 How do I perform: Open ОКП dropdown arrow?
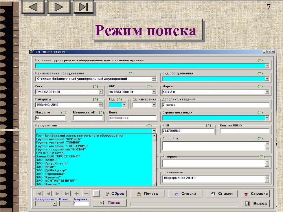[x=154, y=92]
